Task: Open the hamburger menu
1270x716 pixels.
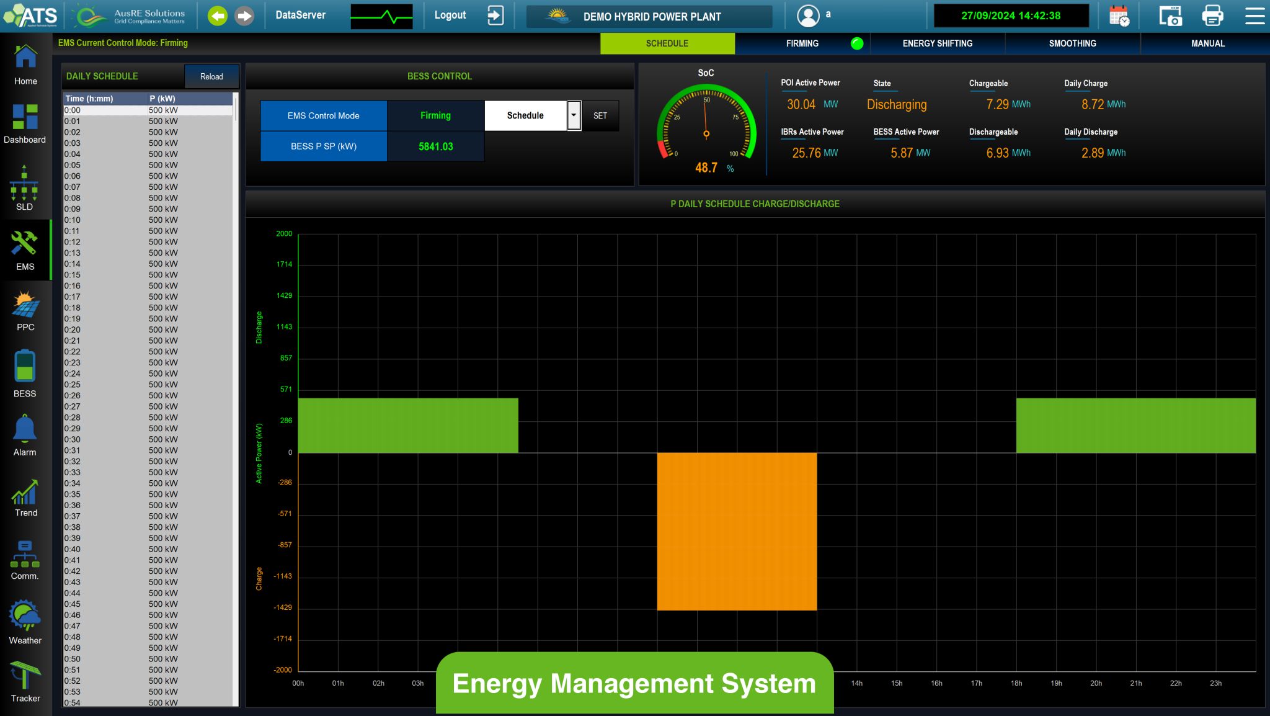Action: click(x=1254, y=16)
